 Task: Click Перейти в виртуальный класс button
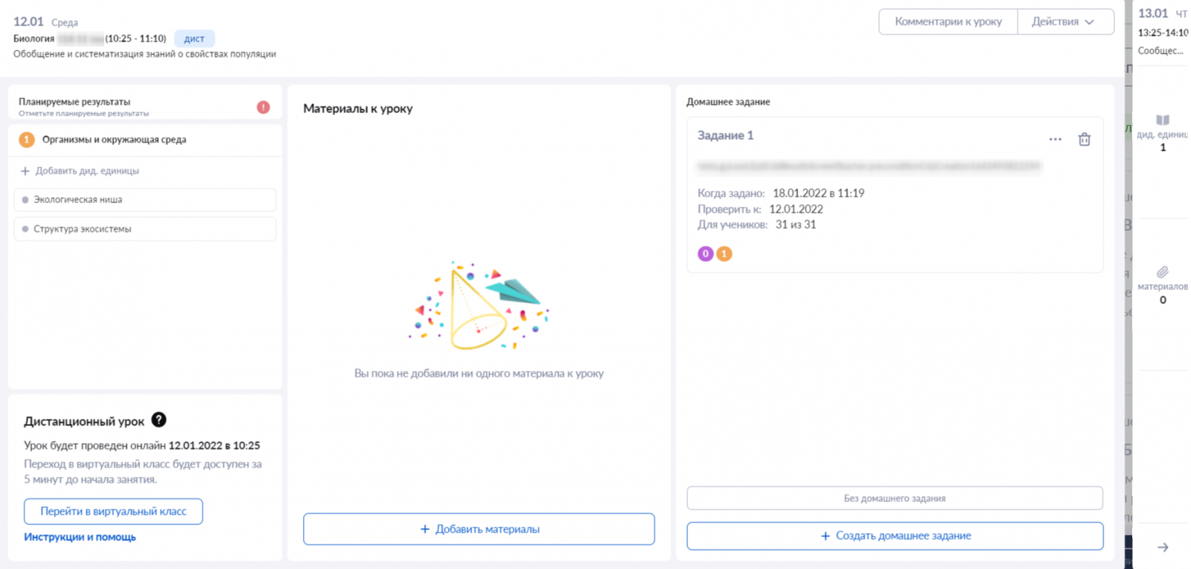point(113,512)
